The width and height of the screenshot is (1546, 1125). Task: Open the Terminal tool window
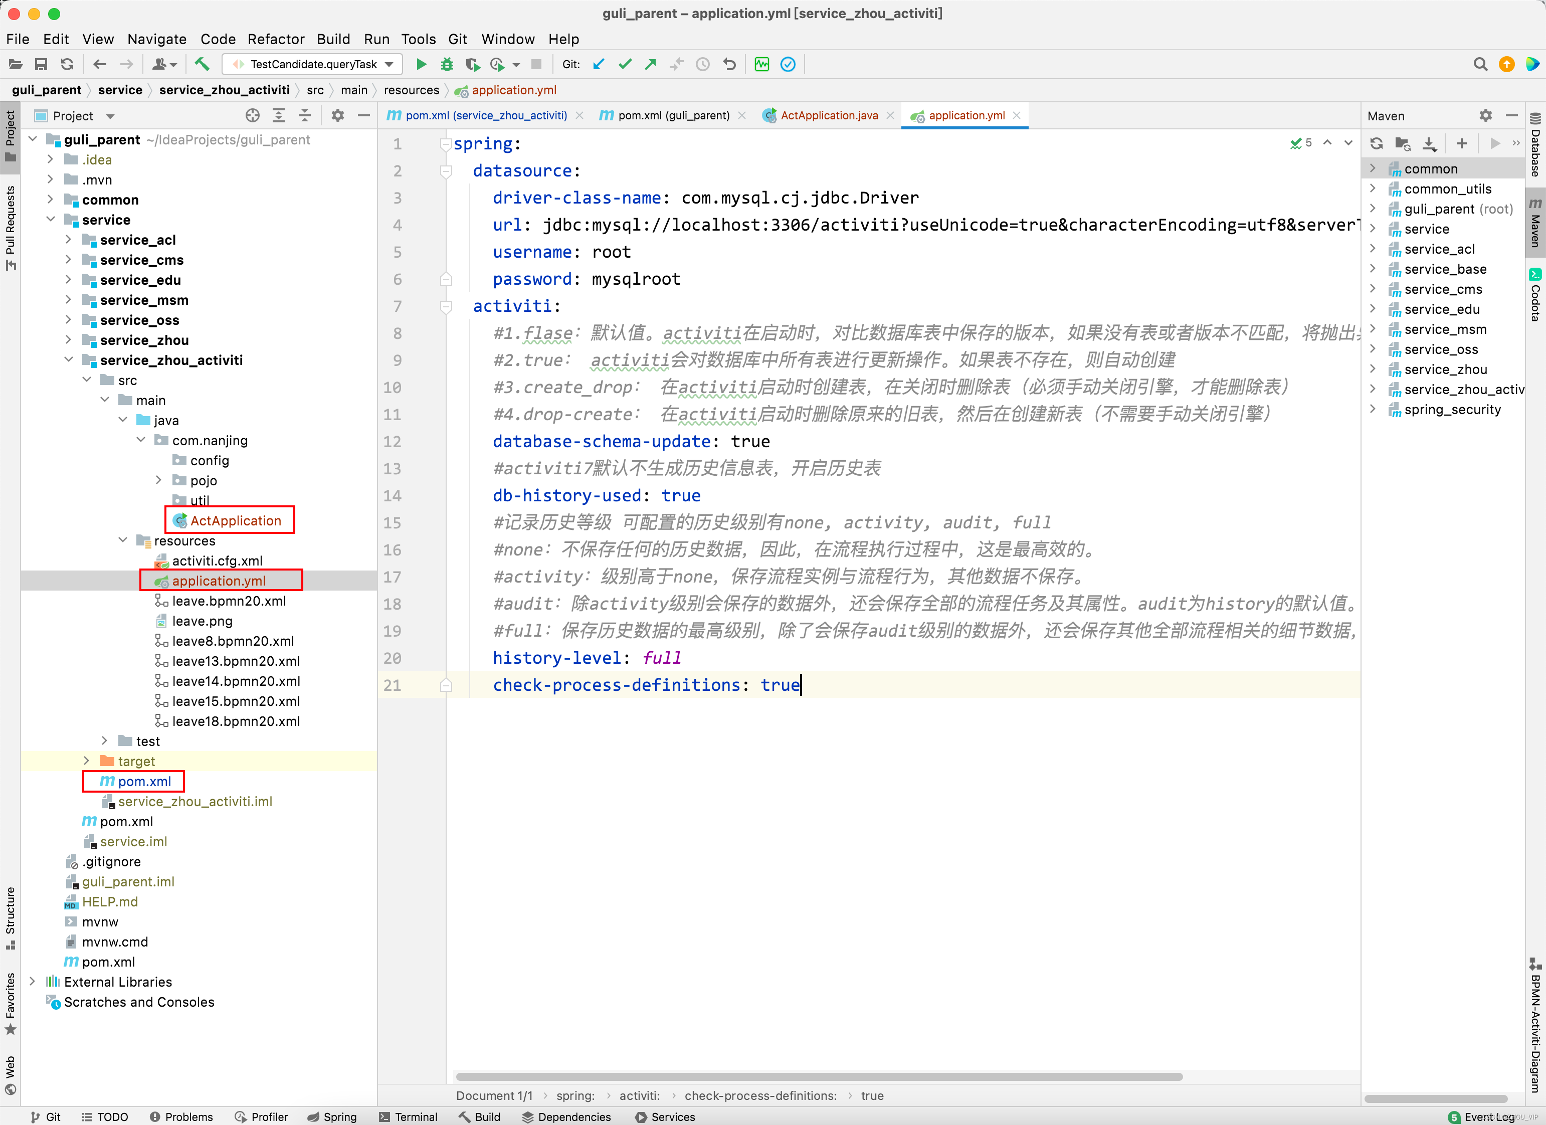click(408, 1117)
